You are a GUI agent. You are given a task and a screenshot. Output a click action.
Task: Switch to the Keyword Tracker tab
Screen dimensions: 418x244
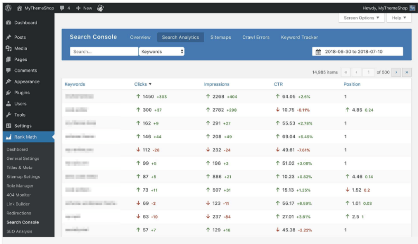(299, 38)
